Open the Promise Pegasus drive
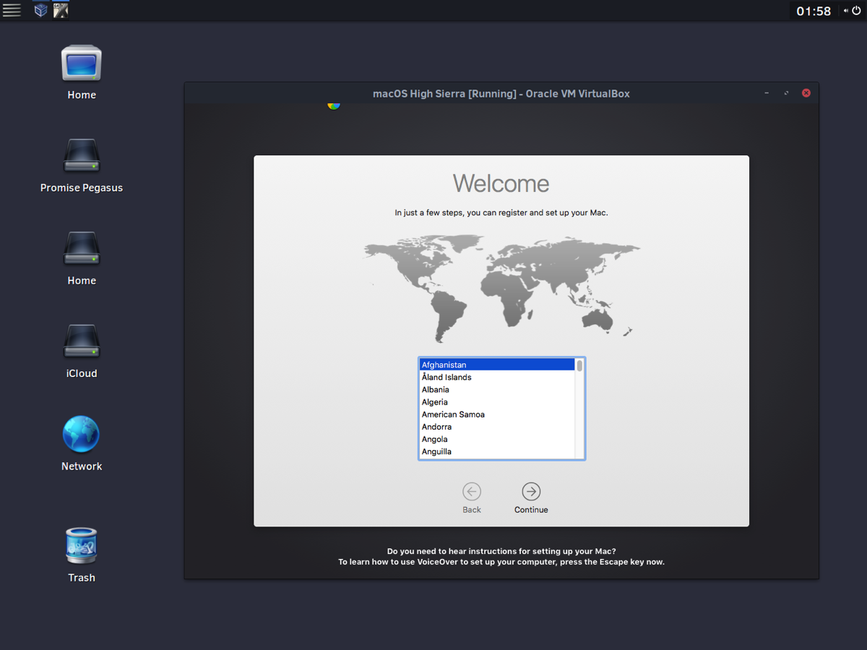Screen dimensions: 867x650 pyautogui.click(x=82, y=156)
